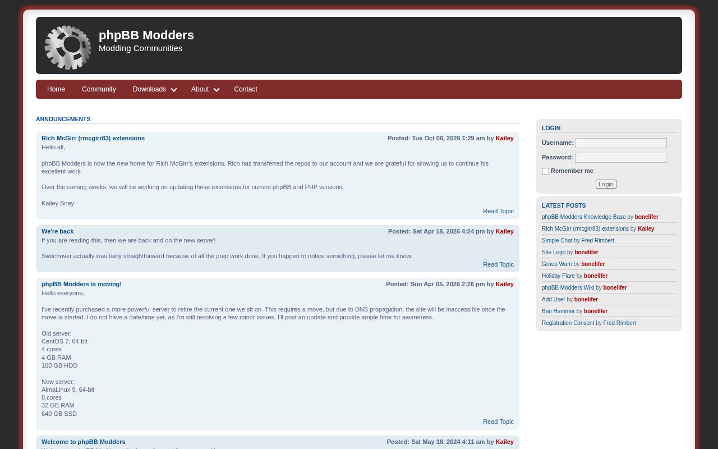Viewport: 718px width, 449px height.
Task: Submit the Login button
Action: click(x=606, y=184)
